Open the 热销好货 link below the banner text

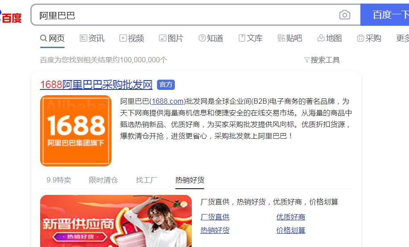tap(215, 231)
